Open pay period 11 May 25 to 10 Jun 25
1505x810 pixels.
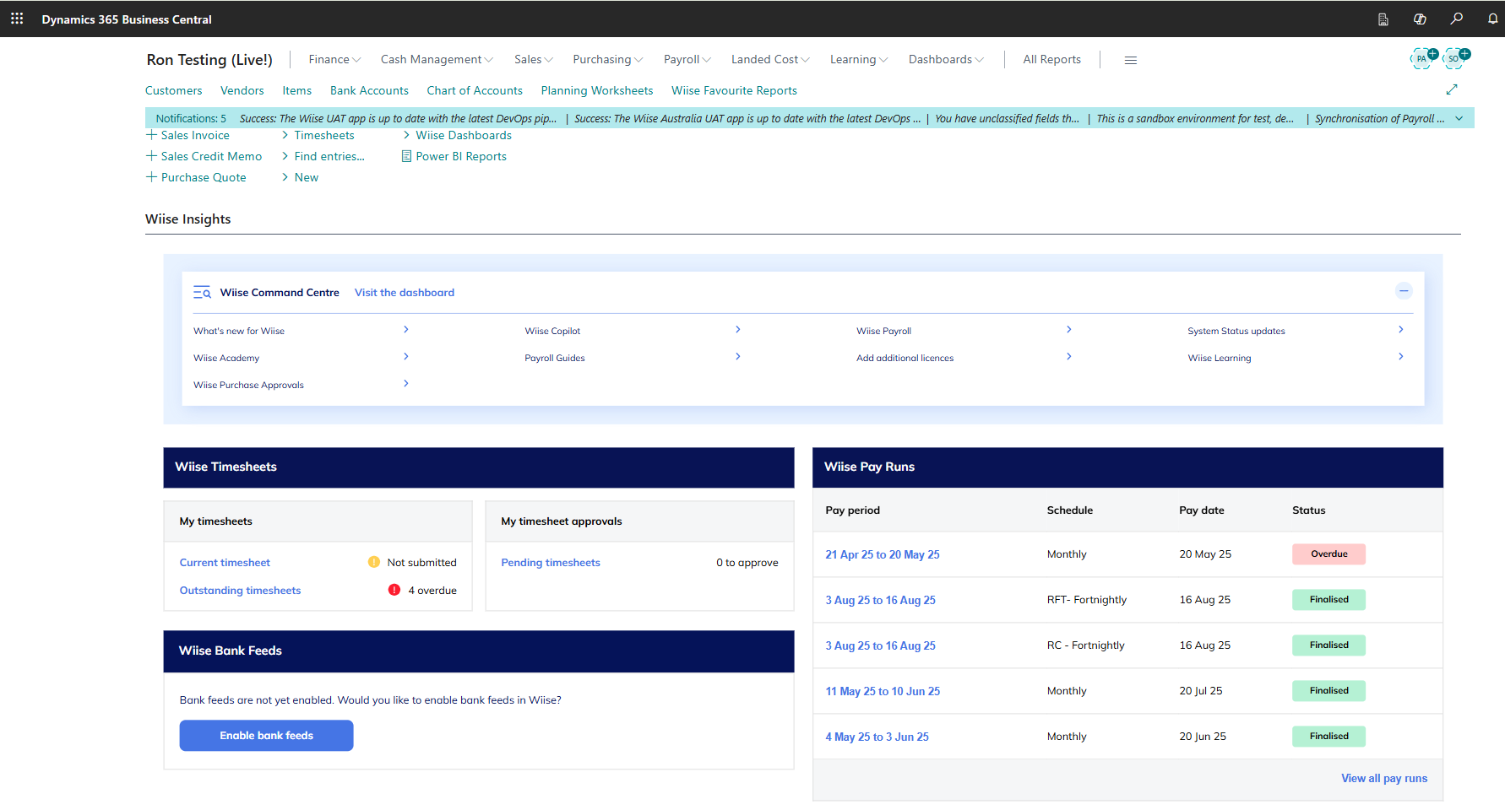883,691
